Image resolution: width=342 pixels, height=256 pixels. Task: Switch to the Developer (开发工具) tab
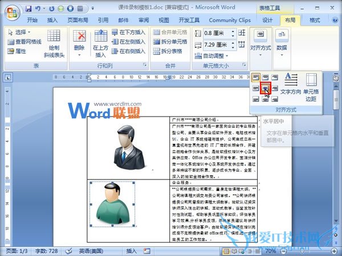point(189,21)
